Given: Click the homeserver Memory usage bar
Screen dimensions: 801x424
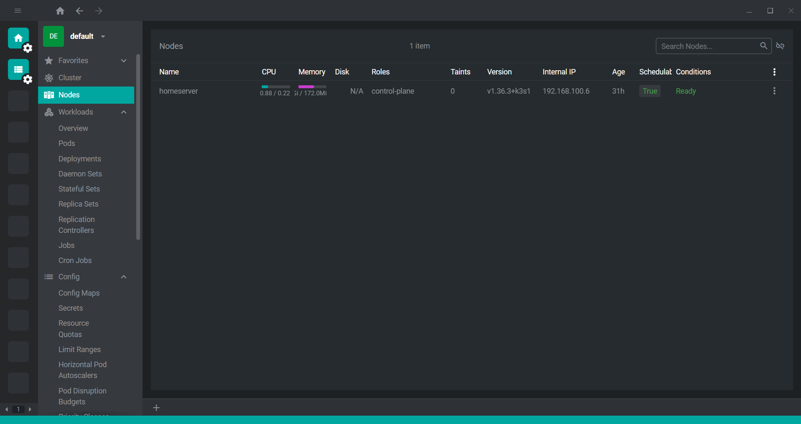Looking at the screenshot, I should (312, 87).
